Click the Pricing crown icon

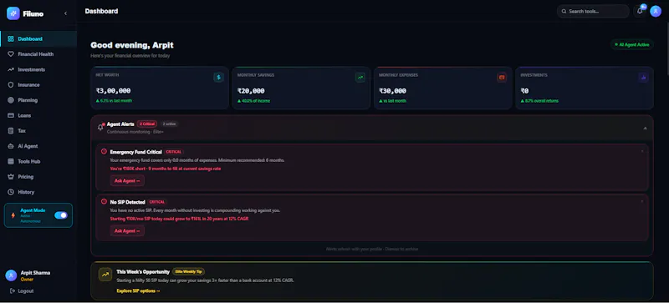coord(11,177)
